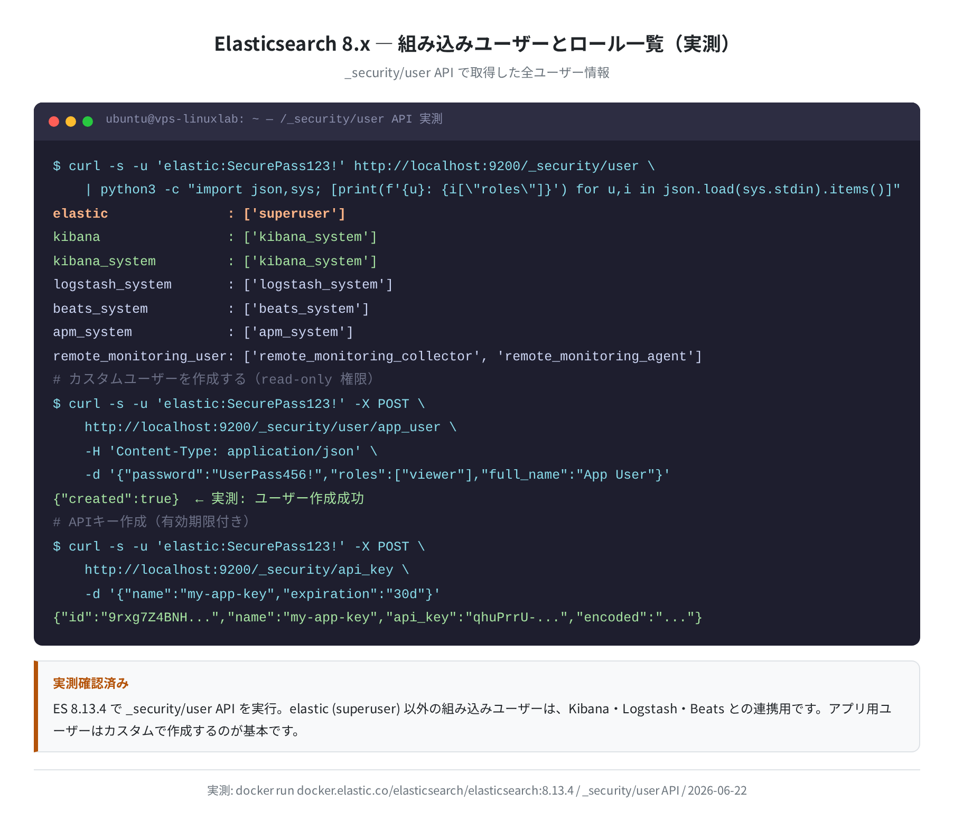Click the red close dot in terminal header
This screenshot has width=954, height=820.
click(54, 122)
